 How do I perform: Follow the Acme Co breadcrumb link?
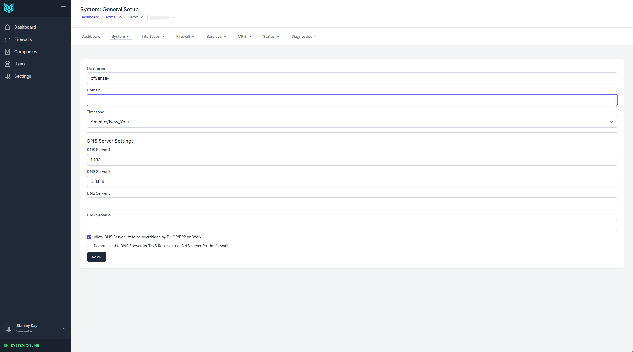pyautogui.click(x=114, y=17)
